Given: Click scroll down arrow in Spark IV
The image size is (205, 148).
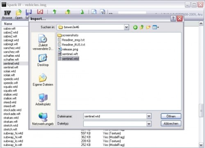Looking at the screenshot, I should coord(201,145).
